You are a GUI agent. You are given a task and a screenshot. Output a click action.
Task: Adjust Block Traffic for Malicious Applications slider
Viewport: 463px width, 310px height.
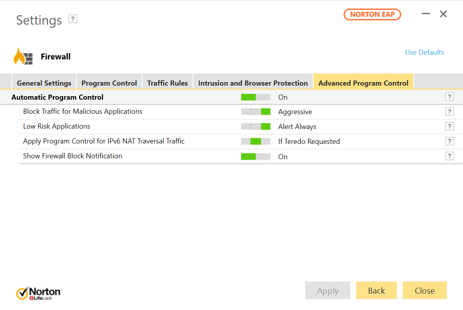[x=256, y=112]
